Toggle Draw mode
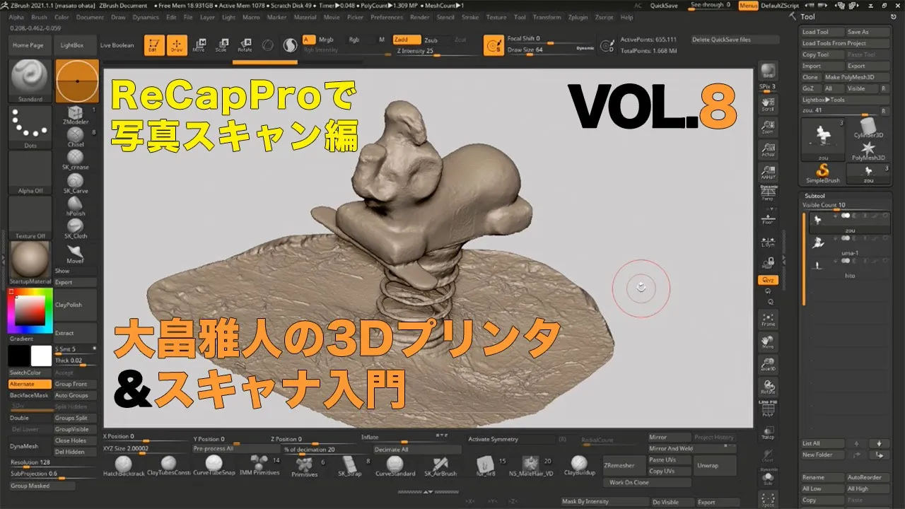The width and height of the screenshot is (905, 509). (x=177, y=45)
